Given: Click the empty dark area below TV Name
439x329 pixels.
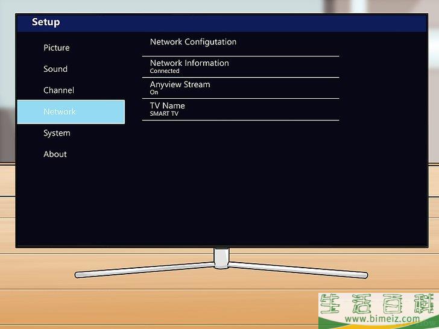Looking at the screenshot, I should point(241,181).
